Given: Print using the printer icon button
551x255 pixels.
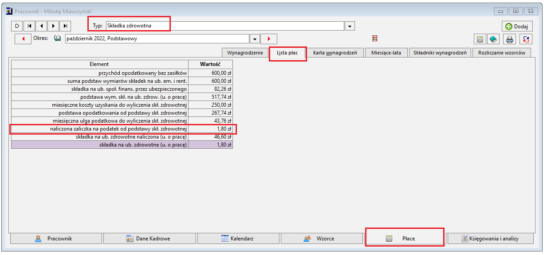Looking at the screenshot, I should tap(510, 39).
